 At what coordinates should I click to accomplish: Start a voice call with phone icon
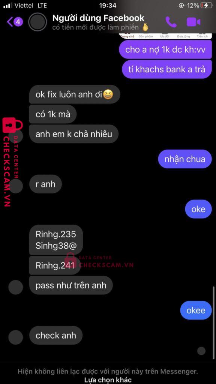tap(171, 22)
